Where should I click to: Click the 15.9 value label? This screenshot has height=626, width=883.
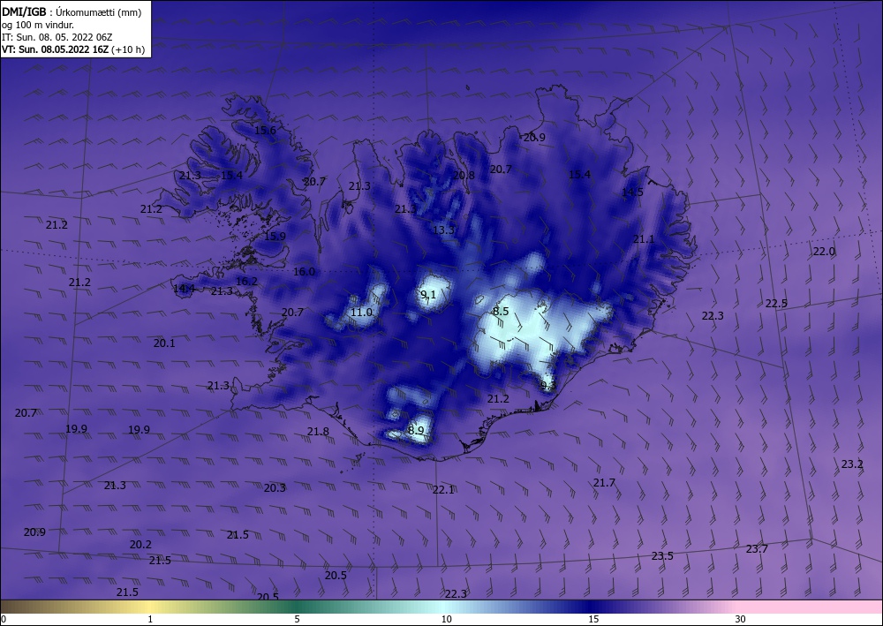pyautogui.click(x=275, y=237)
